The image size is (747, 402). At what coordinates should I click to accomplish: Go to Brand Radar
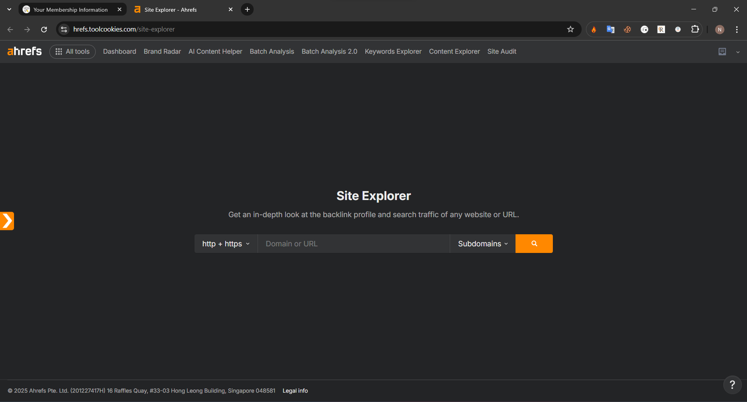pyautogui.click(x=162, y=51)
